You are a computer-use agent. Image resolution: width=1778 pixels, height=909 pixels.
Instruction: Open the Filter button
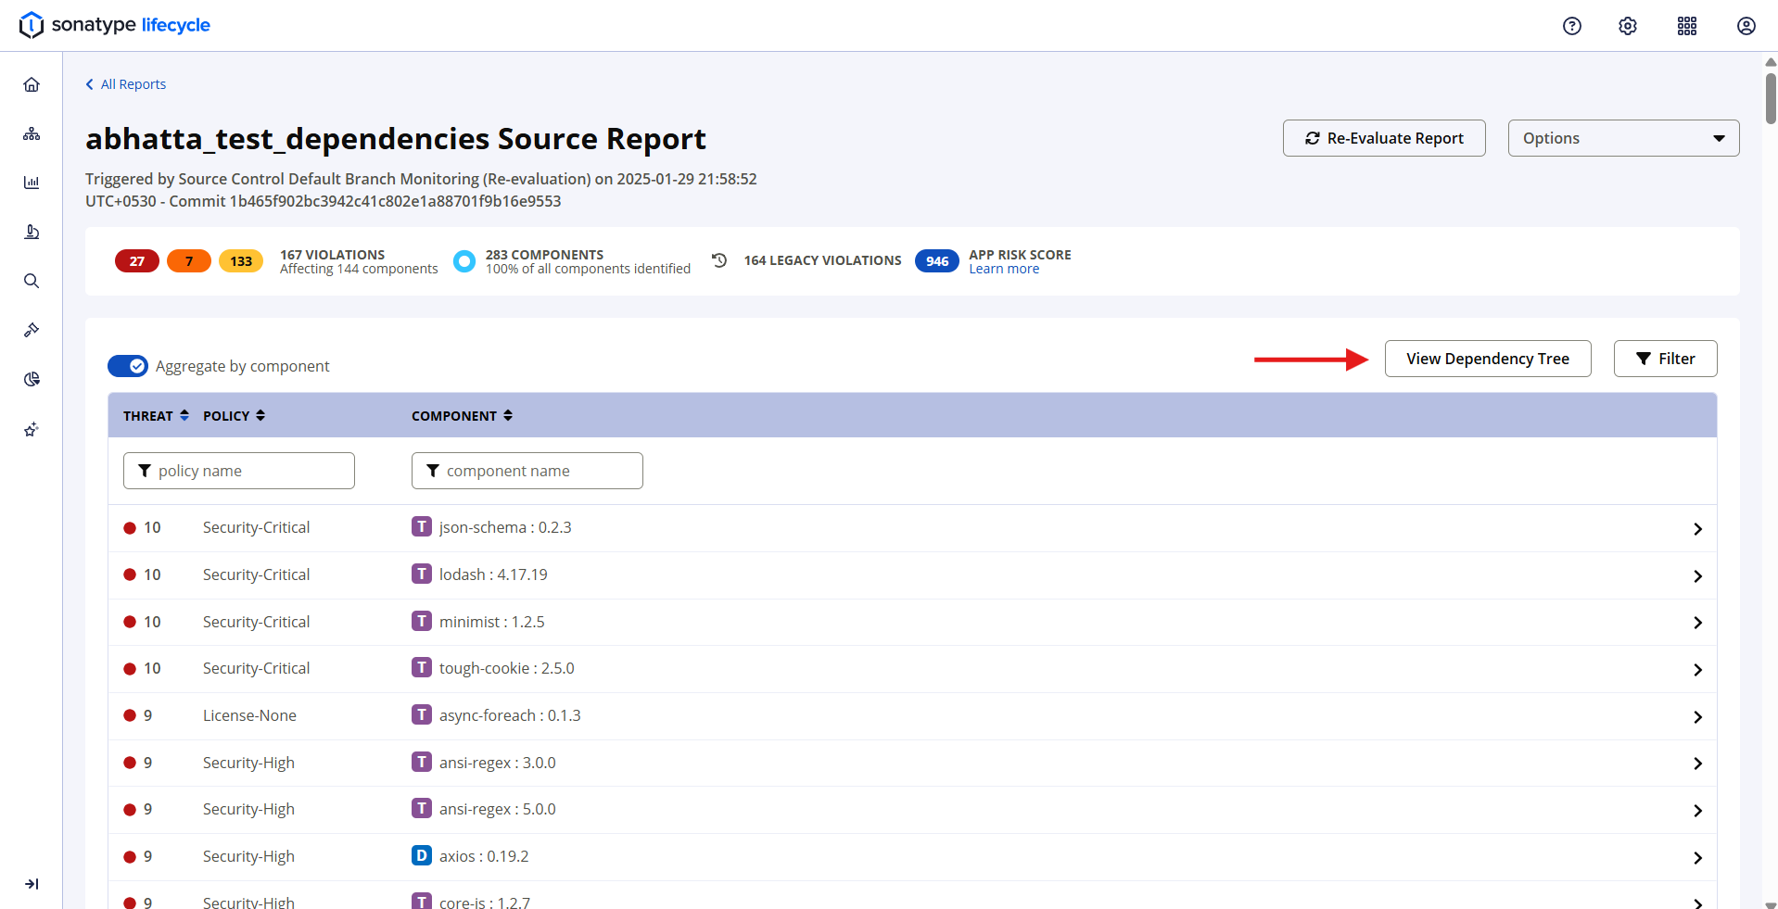(1665, 359)
